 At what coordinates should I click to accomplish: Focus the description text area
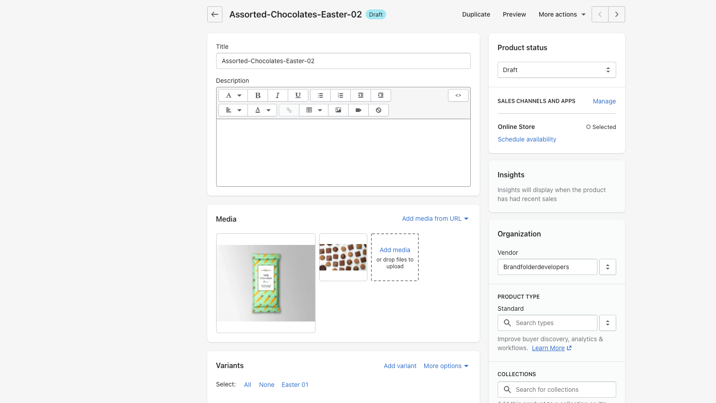[x=343, y=153]
